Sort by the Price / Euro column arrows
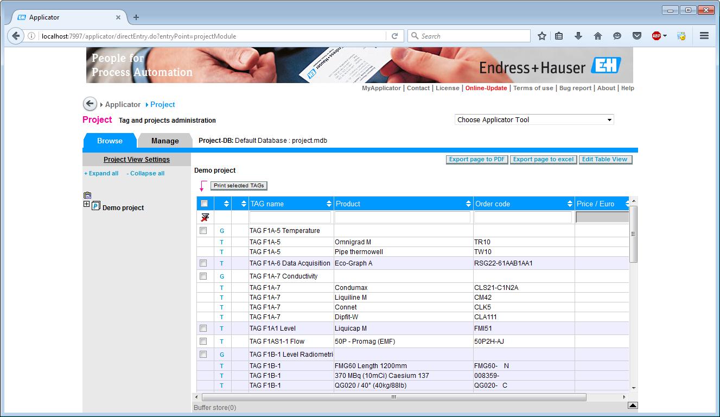 627,204
